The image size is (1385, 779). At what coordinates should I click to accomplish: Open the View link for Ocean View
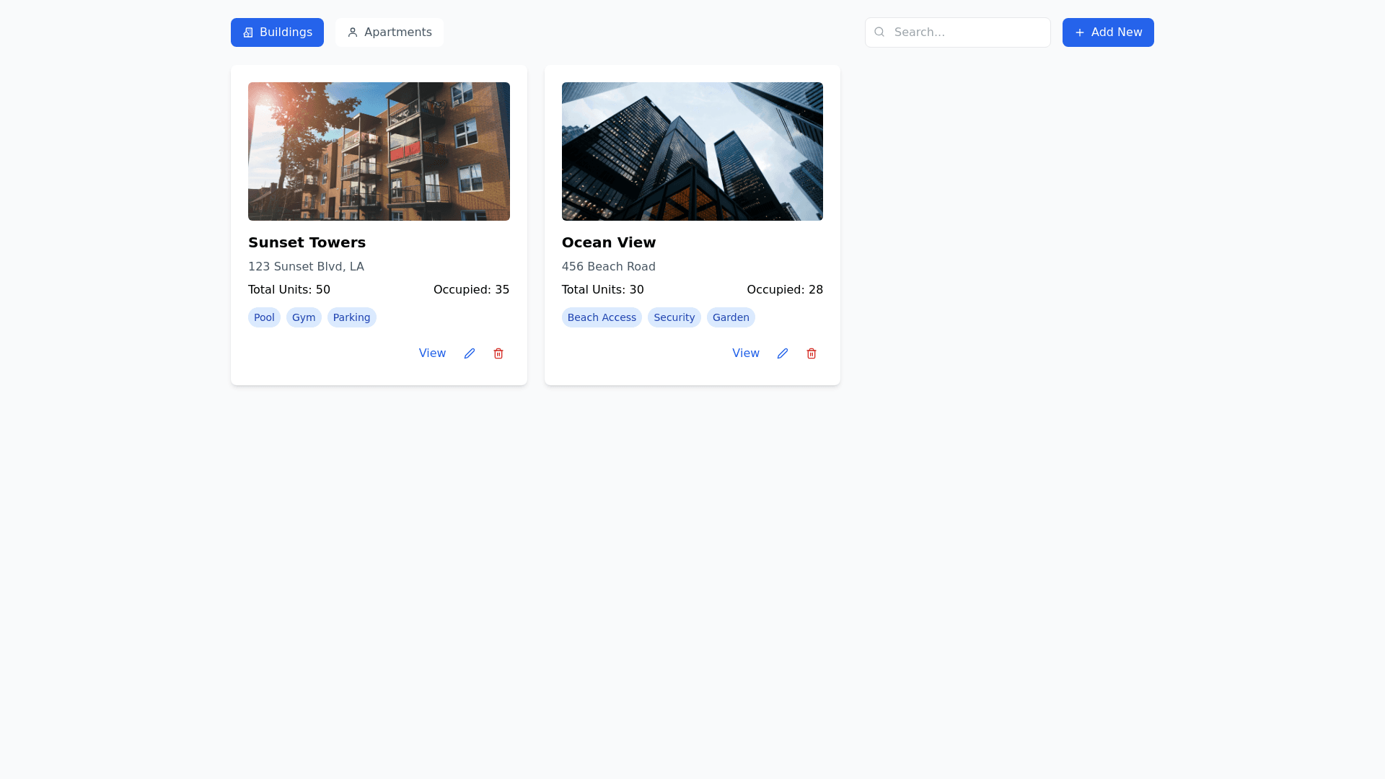[745, 353]
